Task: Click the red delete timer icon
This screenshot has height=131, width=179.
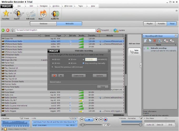Action: [x=155, y=41]
